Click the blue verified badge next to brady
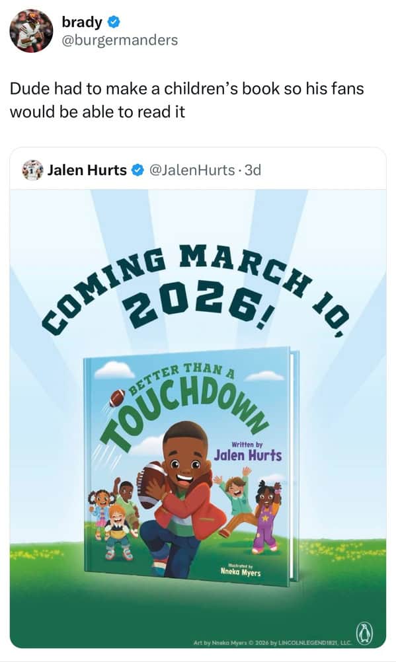 114,22
